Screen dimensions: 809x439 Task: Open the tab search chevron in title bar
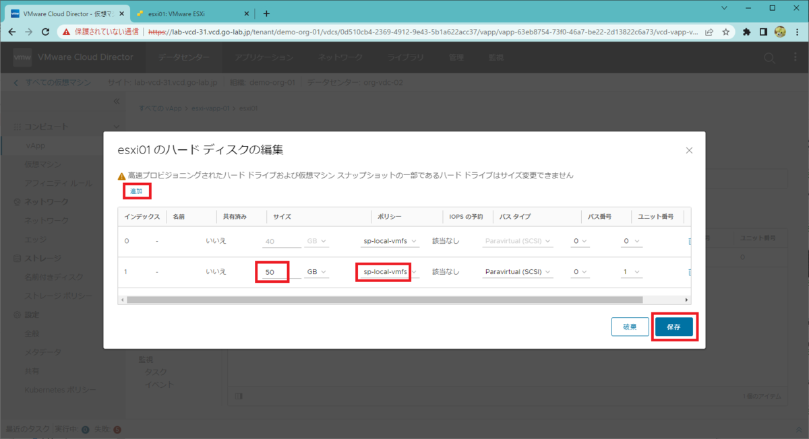pyautogui.click(x=724, y=8)
